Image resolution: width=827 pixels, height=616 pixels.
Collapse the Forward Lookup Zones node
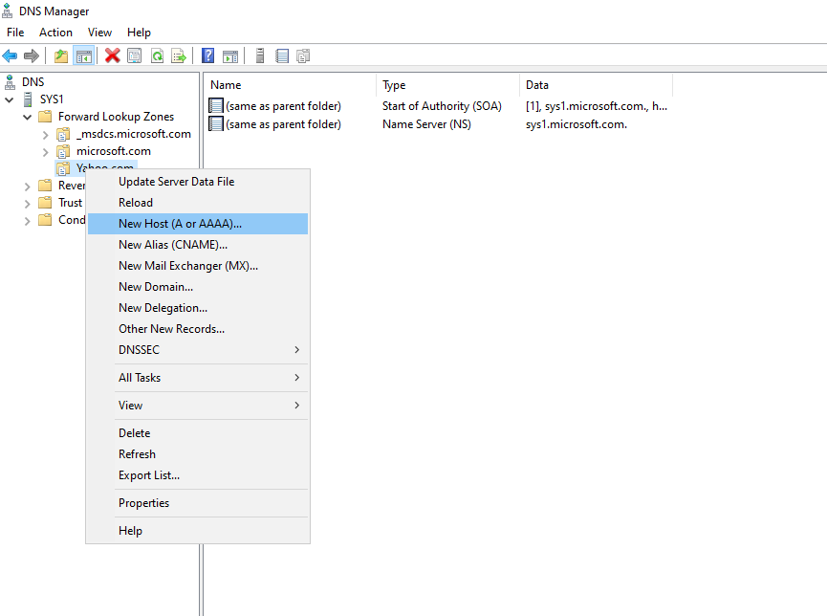(28, 117)
